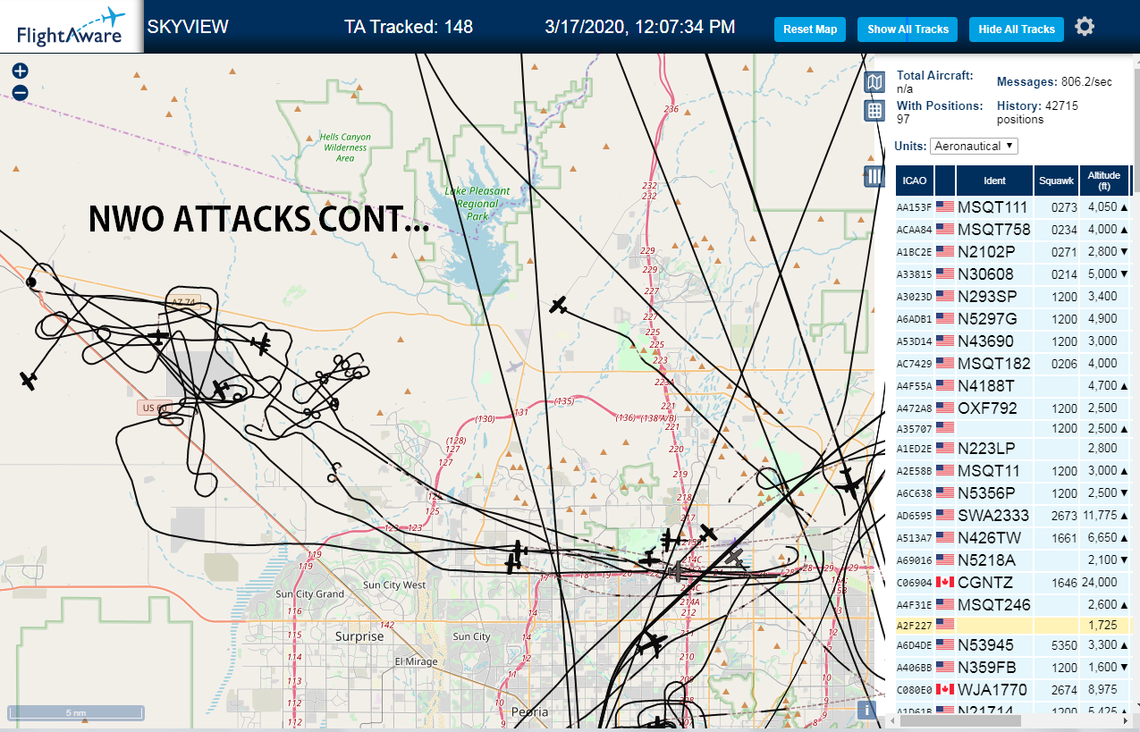Click the US flag in N223LP row
This screenshot has height=732, width=1140.
[944, 449]
